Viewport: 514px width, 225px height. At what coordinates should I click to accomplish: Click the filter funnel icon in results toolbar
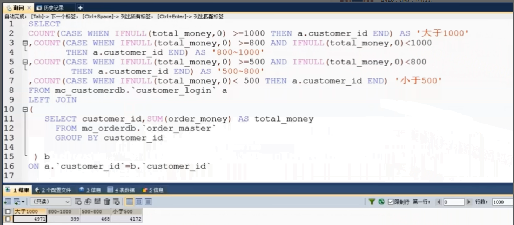pyautogui.click(x=373, y=202)
